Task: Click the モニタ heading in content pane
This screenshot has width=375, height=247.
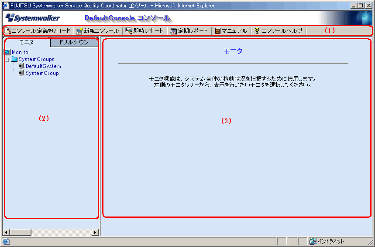Action: click(x=233, y=51)
